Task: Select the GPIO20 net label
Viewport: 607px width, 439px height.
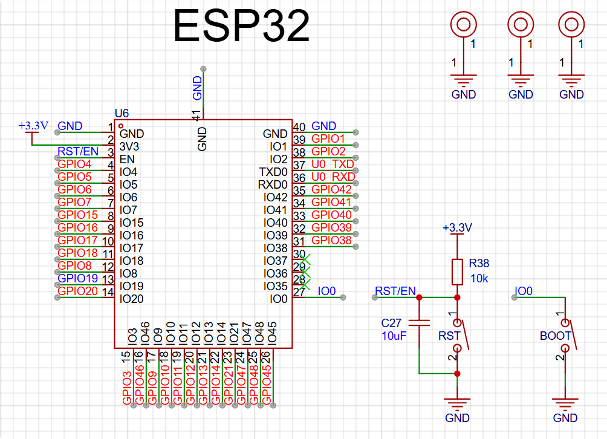Action: tap(77, 291)
